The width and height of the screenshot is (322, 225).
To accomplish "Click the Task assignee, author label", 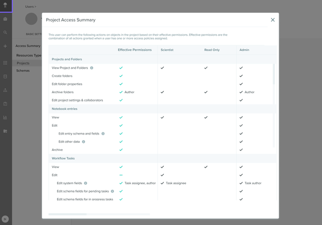I will point(140,183).
